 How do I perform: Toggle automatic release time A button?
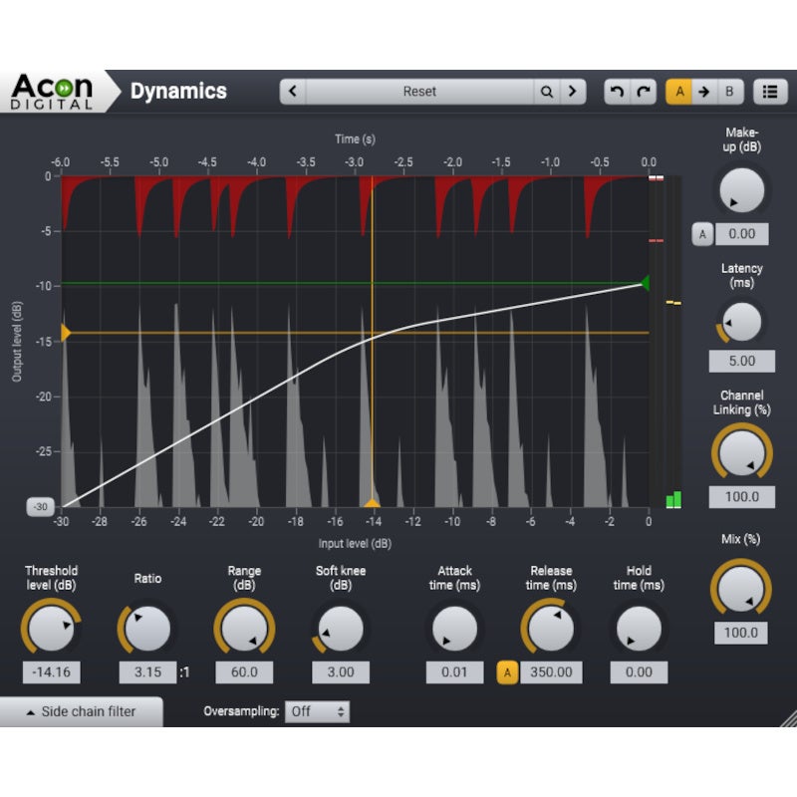pyautogui.click(x=507, y=672)
